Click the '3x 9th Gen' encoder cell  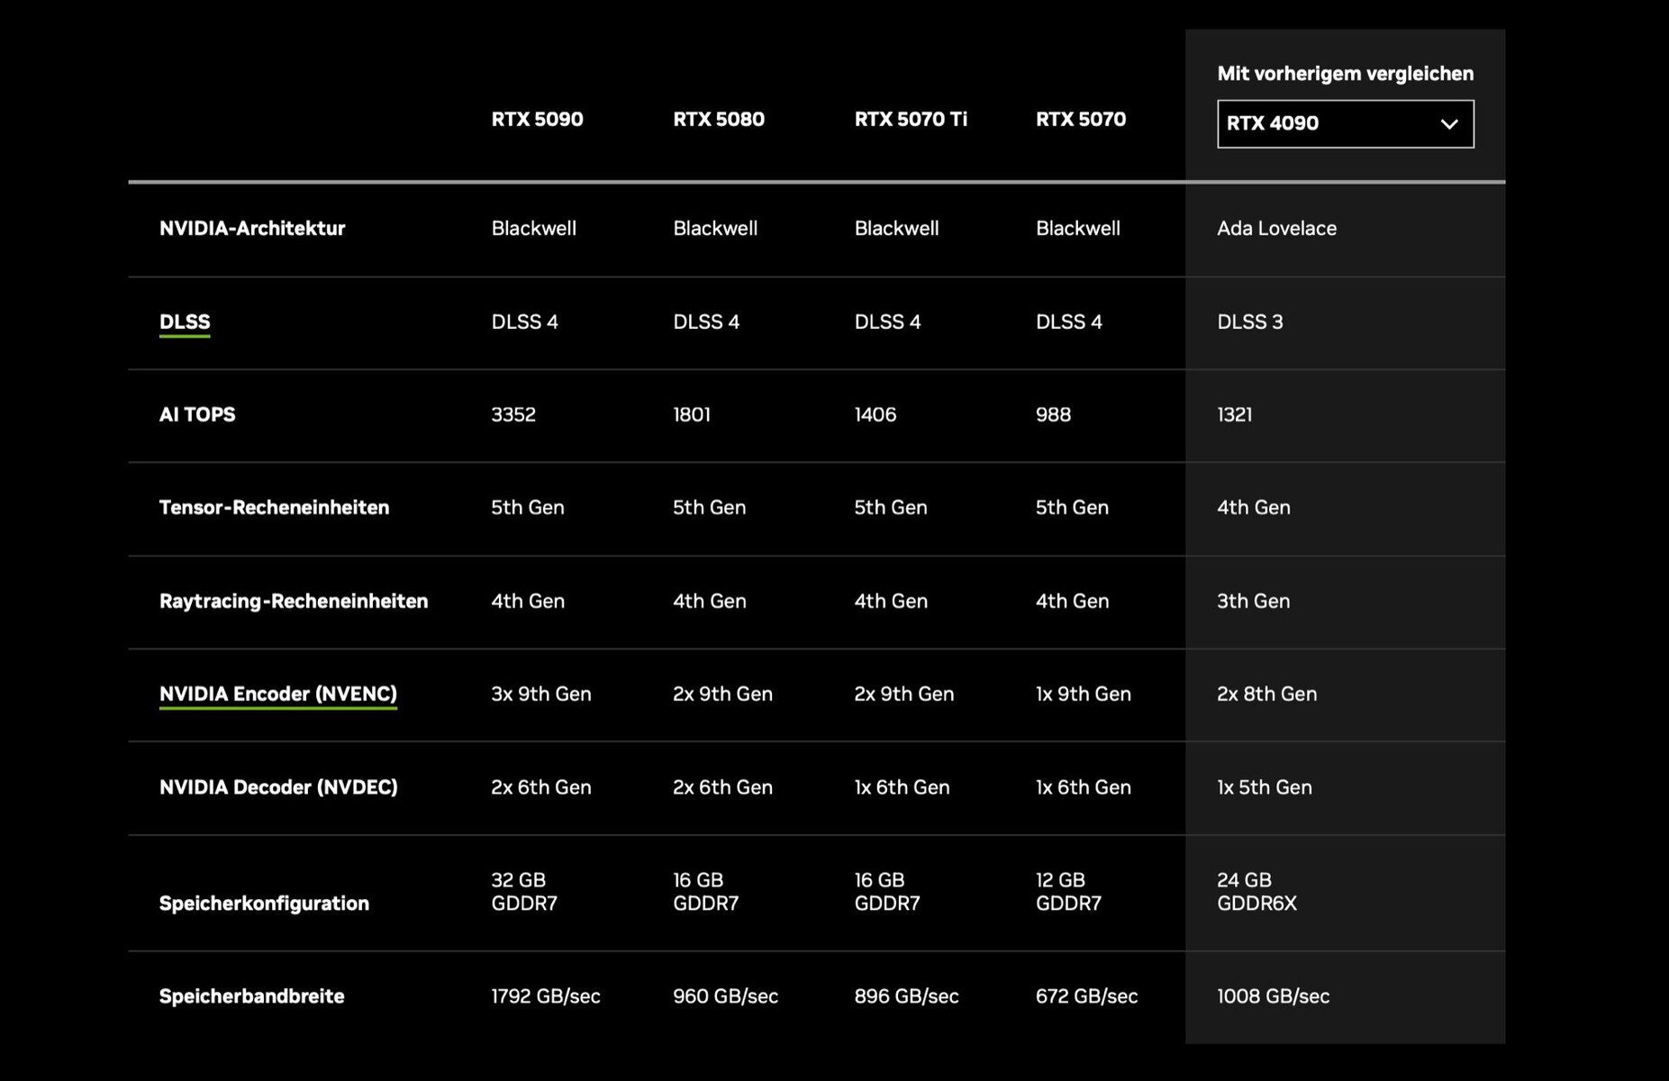pyautogui.click(x=541, y=695)
